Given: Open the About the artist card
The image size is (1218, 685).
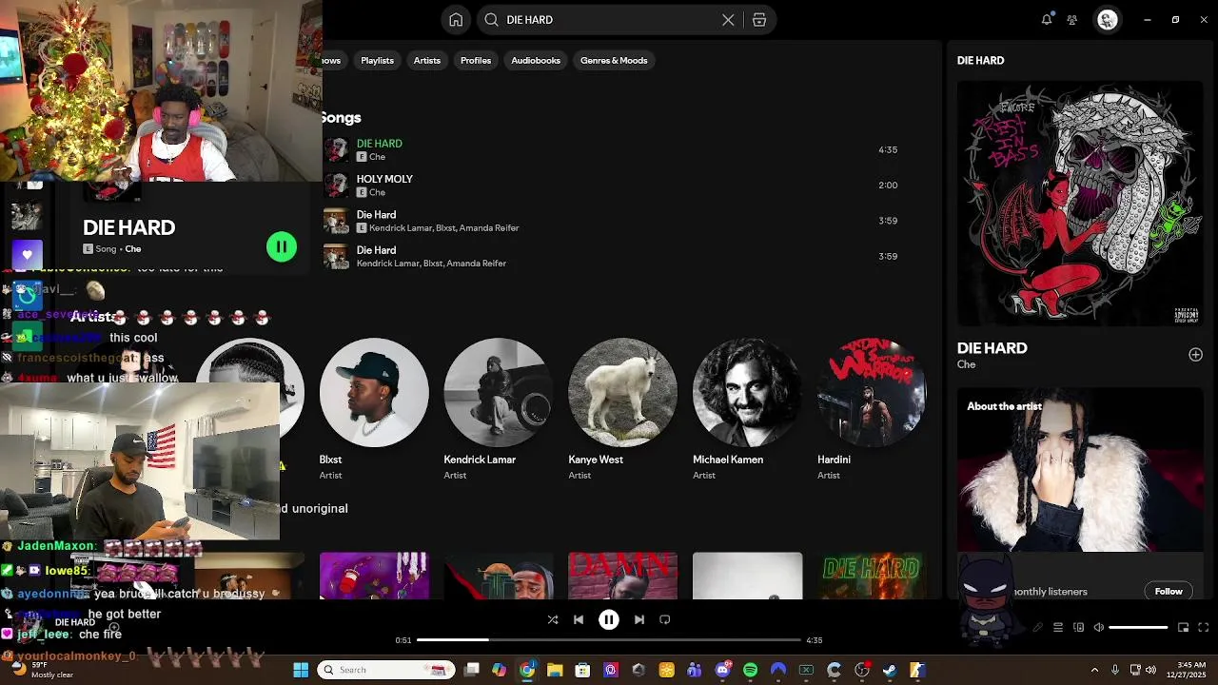Looking at the screenshot, I should (1080, 495).
